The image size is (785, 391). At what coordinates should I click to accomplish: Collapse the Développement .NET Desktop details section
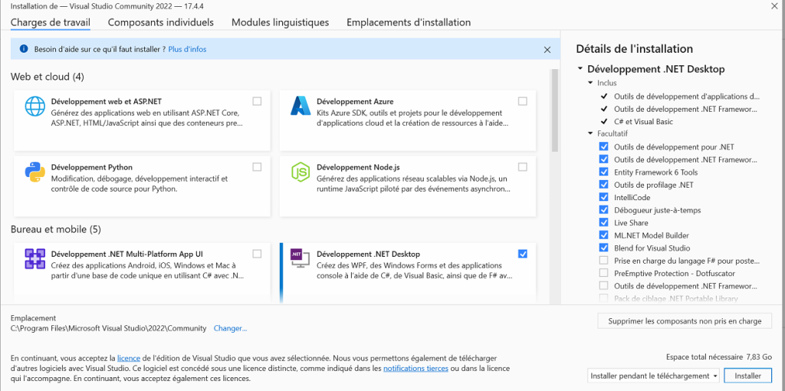pos(580,69)
